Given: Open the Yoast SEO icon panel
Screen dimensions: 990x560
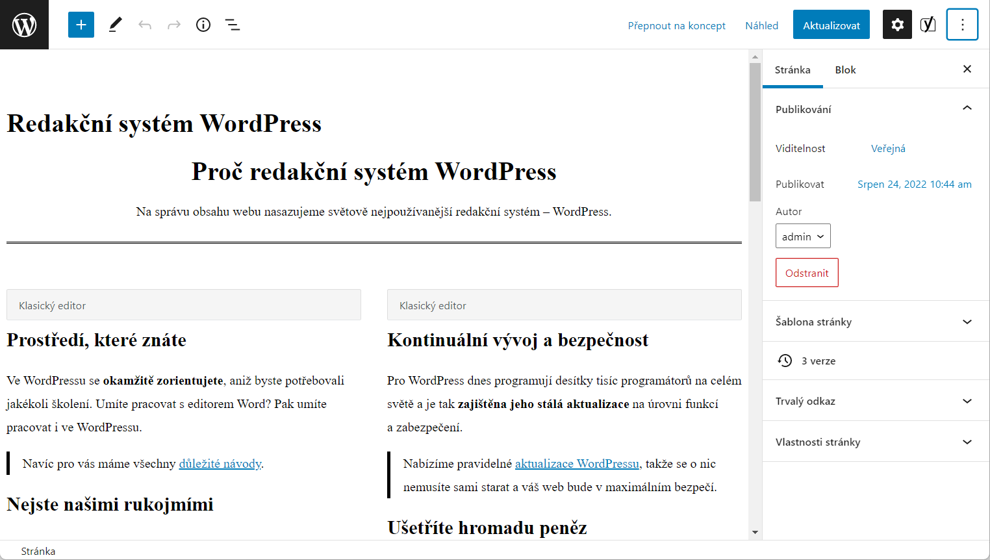Looking at the screenshot, I should tap(928, 25).
